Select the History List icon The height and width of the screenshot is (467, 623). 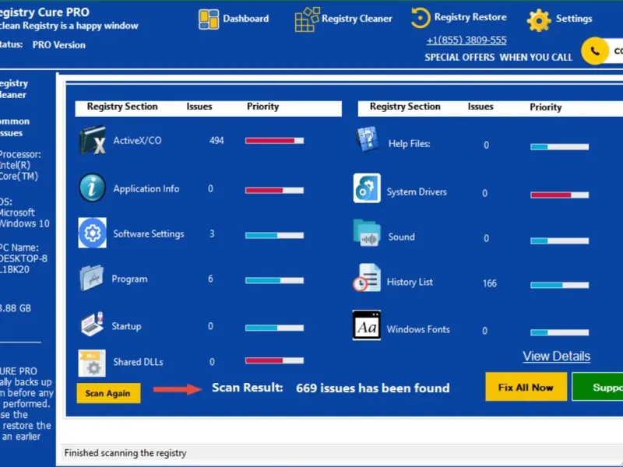(367, 278)
